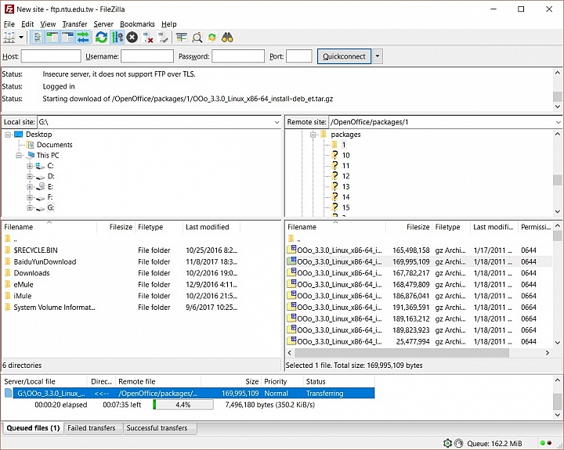Open the Transfer menu
The image size is (564, 450).
(x=75, y=24)
